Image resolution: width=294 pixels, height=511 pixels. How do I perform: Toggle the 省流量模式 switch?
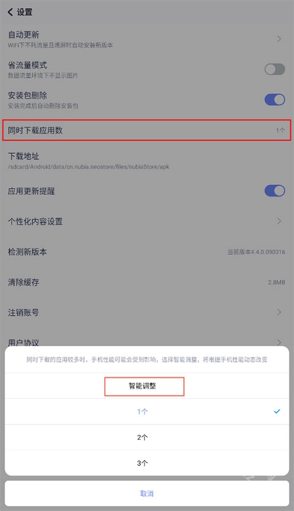click(x=274, y=69)
